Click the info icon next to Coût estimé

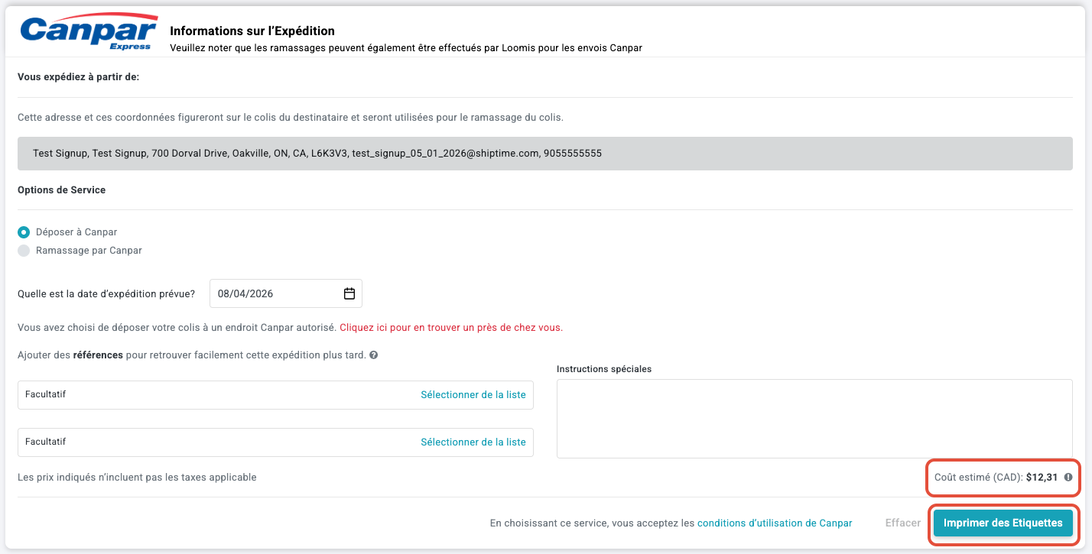click(1068, 477)
